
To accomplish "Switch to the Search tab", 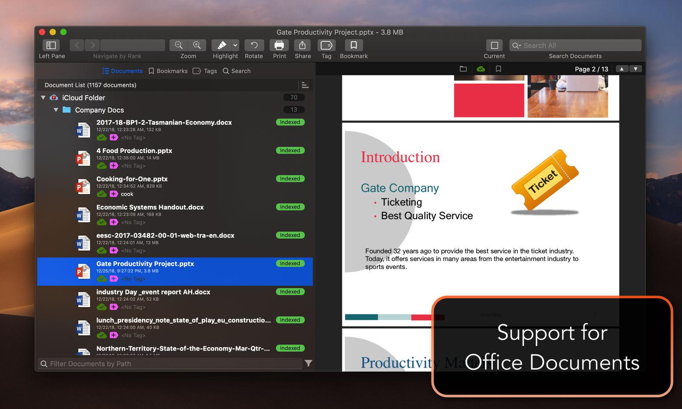I will click(237, 71).
